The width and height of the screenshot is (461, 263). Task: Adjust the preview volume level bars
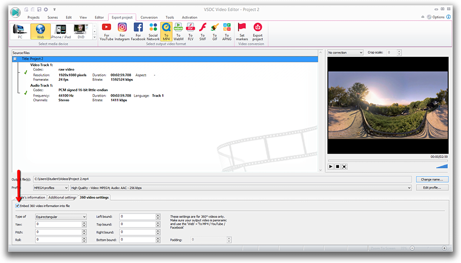coord(442,166)
